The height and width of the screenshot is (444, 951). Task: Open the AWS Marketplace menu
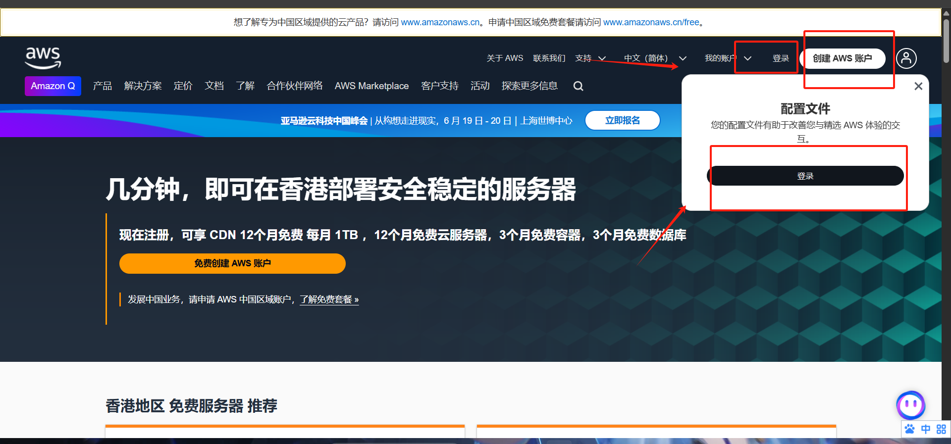(371, 86)
